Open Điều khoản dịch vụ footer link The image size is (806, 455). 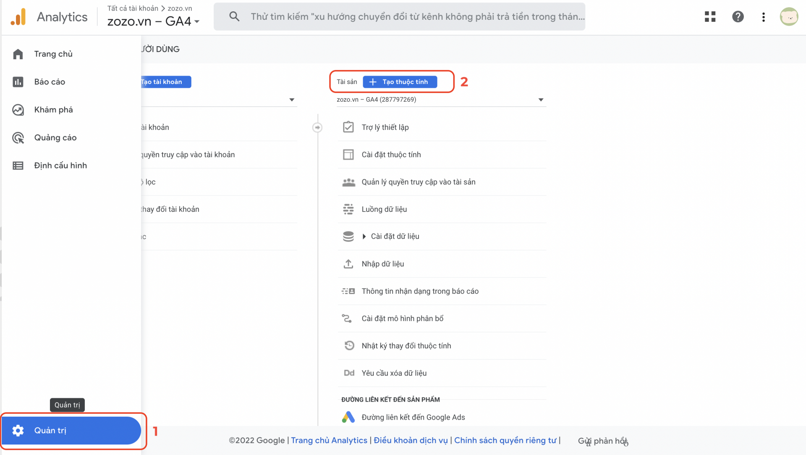tap(411, 440)
